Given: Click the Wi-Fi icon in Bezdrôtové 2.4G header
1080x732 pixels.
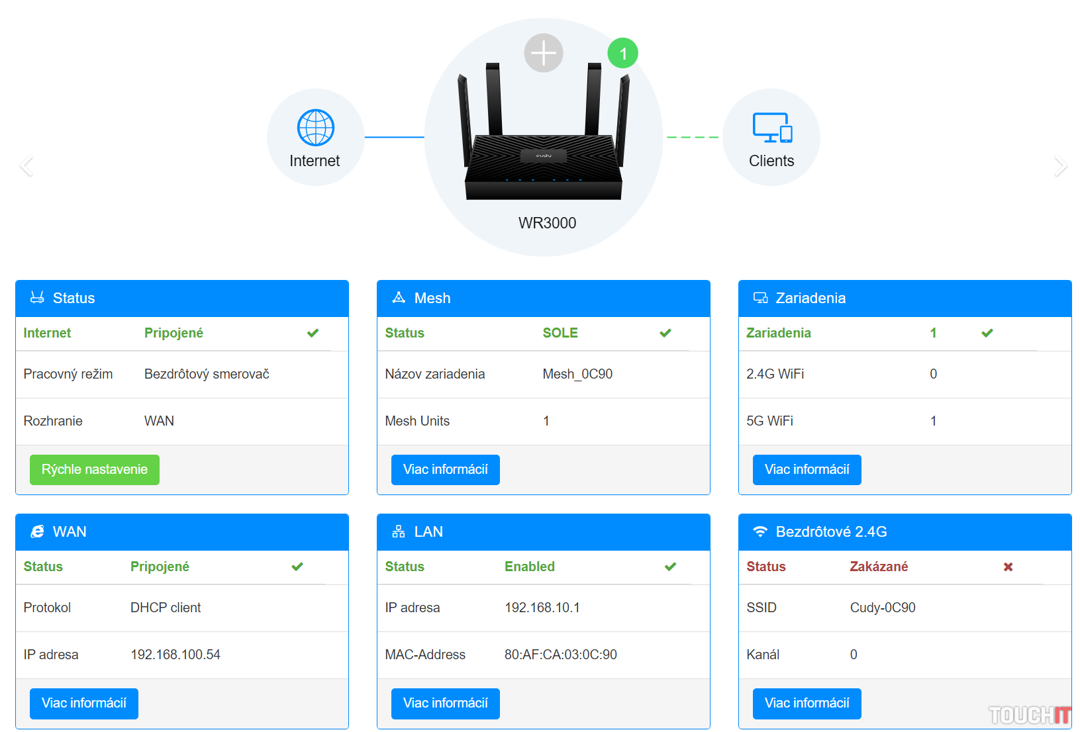Looking at the screenshot, I should pyautogui.click(x=760, y=531).
